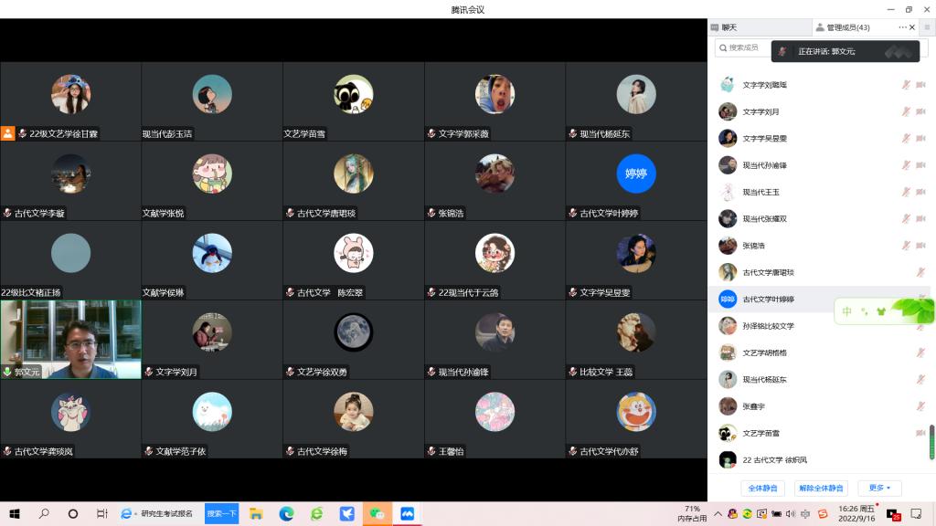The height and width of the screenshot is (526, 936).
Task: Click the orange host icon on 徐甘霖's tile
Action: tap(8, 133)
